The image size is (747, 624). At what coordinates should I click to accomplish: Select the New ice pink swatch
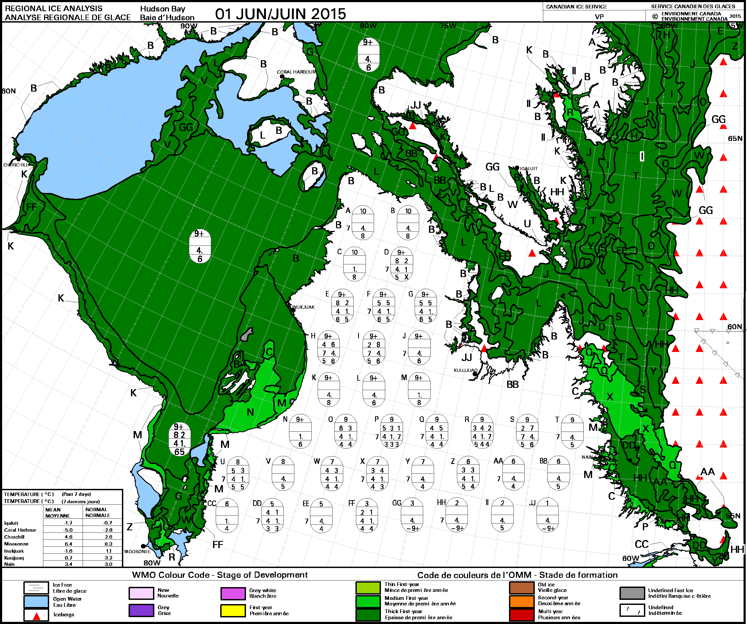point(141,593)
